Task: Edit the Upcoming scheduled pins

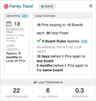Action: (x=24, y=16)
